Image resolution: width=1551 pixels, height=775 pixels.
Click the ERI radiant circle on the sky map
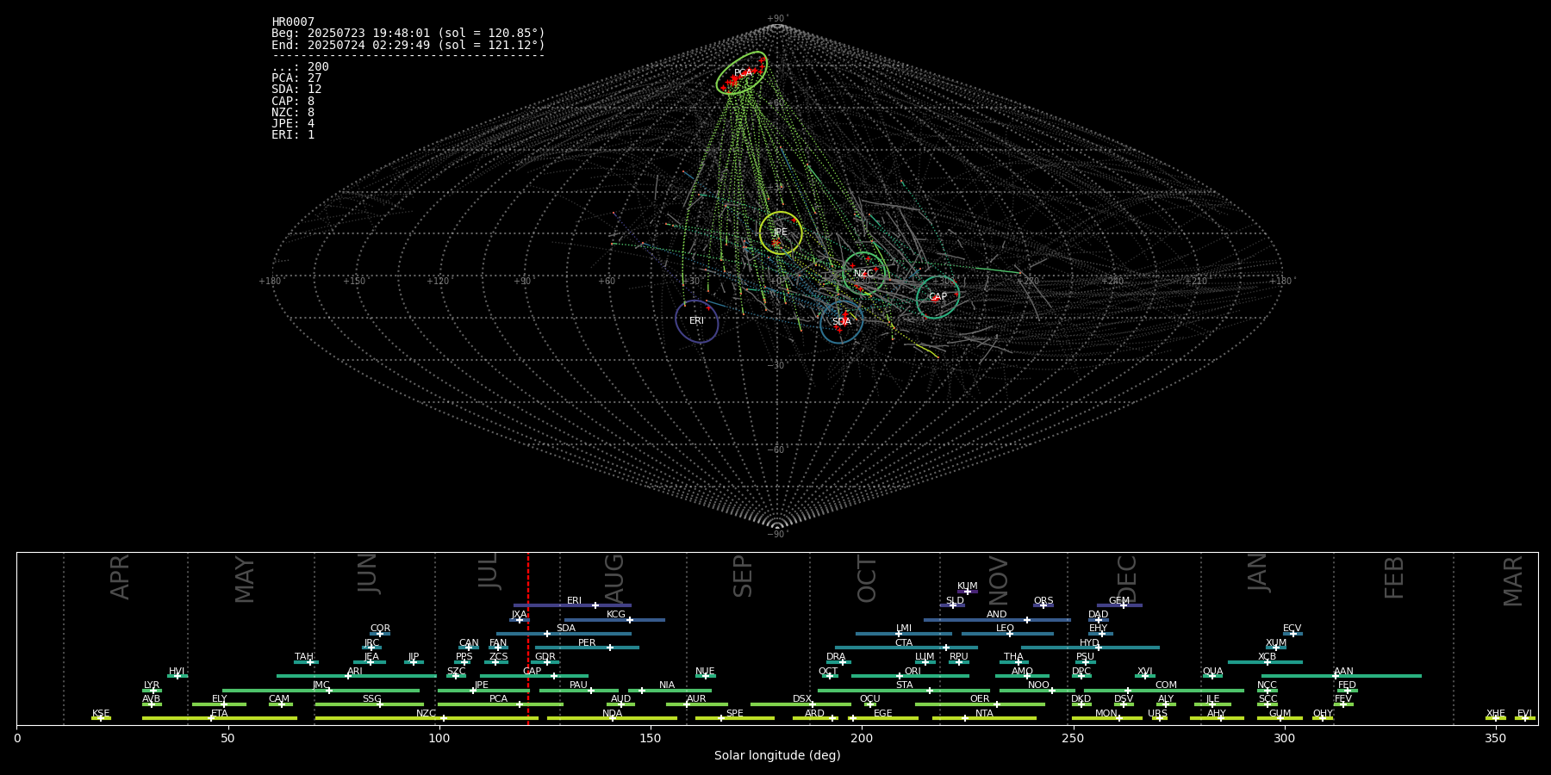pos(697,321)
